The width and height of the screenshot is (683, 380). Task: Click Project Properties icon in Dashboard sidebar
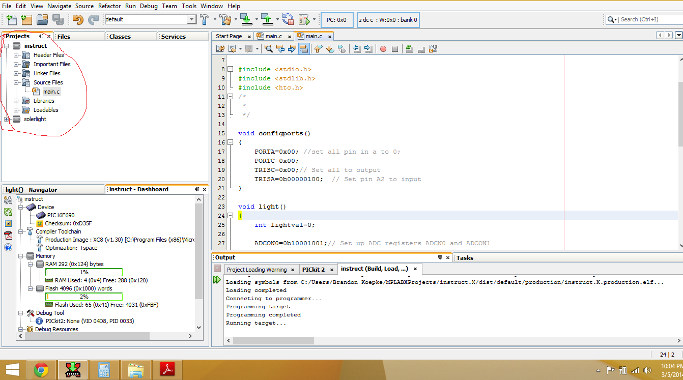click(x=8, y=200)
